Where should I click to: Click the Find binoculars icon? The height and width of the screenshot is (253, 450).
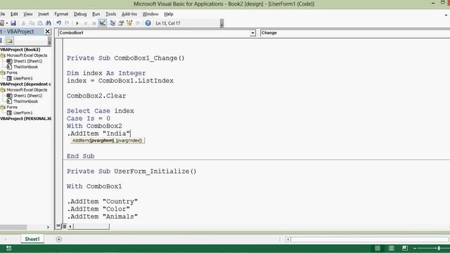point(49,23)
